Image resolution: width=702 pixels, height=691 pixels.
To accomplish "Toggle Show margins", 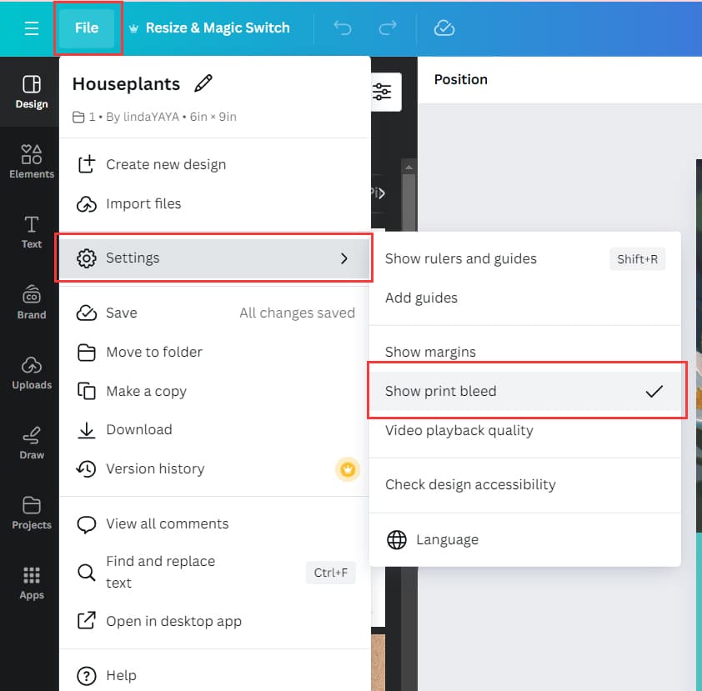I will pyautogui.click(x=525, y=352).
